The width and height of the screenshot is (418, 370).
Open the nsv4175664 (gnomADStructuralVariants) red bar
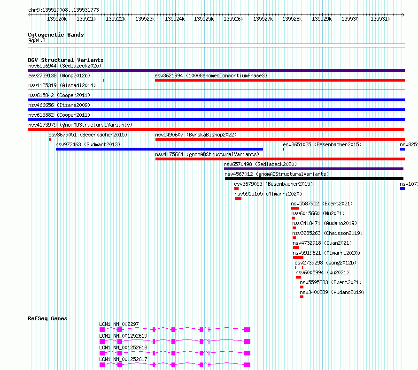(280, 159)
